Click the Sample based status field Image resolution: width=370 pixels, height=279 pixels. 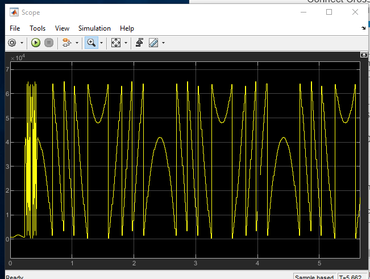coord(314,277)
